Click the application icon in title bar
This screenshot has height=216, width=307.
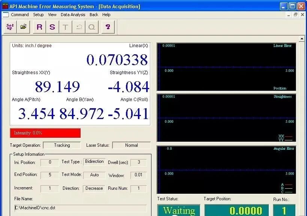(x=5, y=6)
